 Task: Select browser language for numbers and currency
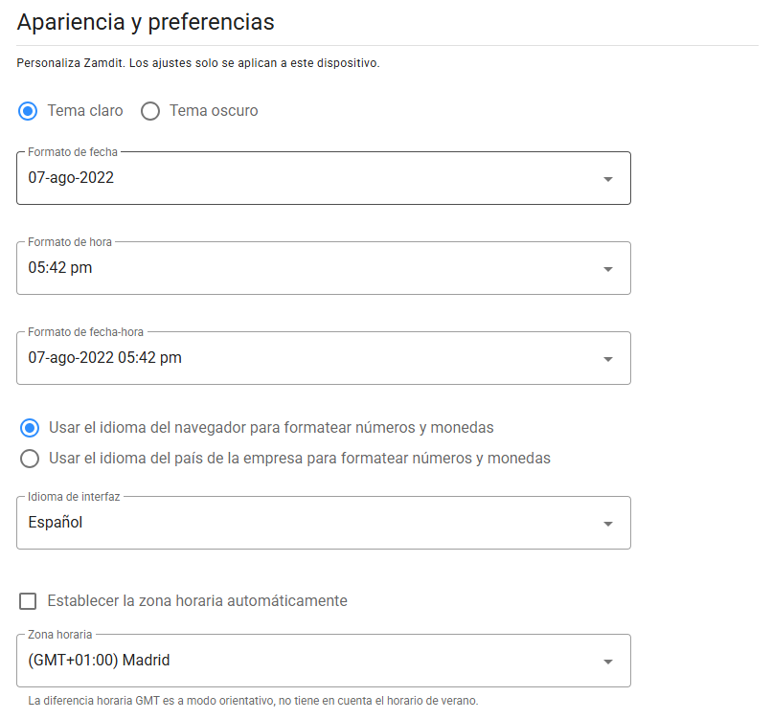tap(29, 428)
